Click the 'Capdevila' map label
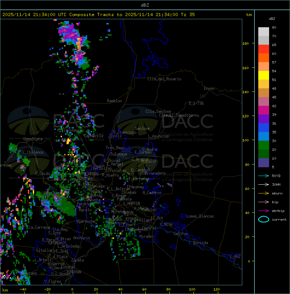This screenshot has width=290, height=294. [x=93, y=136]
